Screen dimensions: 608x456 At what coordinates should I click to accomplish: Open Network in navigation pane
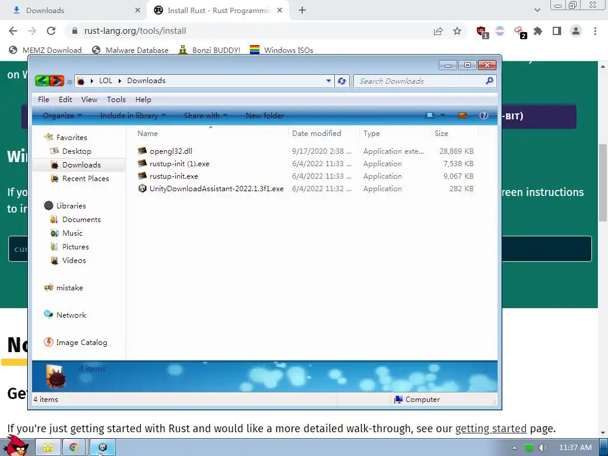[71, 315]
